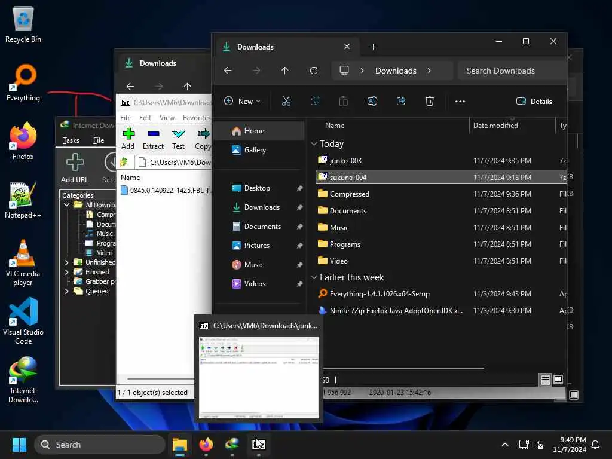
Task: Click Add in 7-Zip toolbar
Action: (x=128, y=139)
